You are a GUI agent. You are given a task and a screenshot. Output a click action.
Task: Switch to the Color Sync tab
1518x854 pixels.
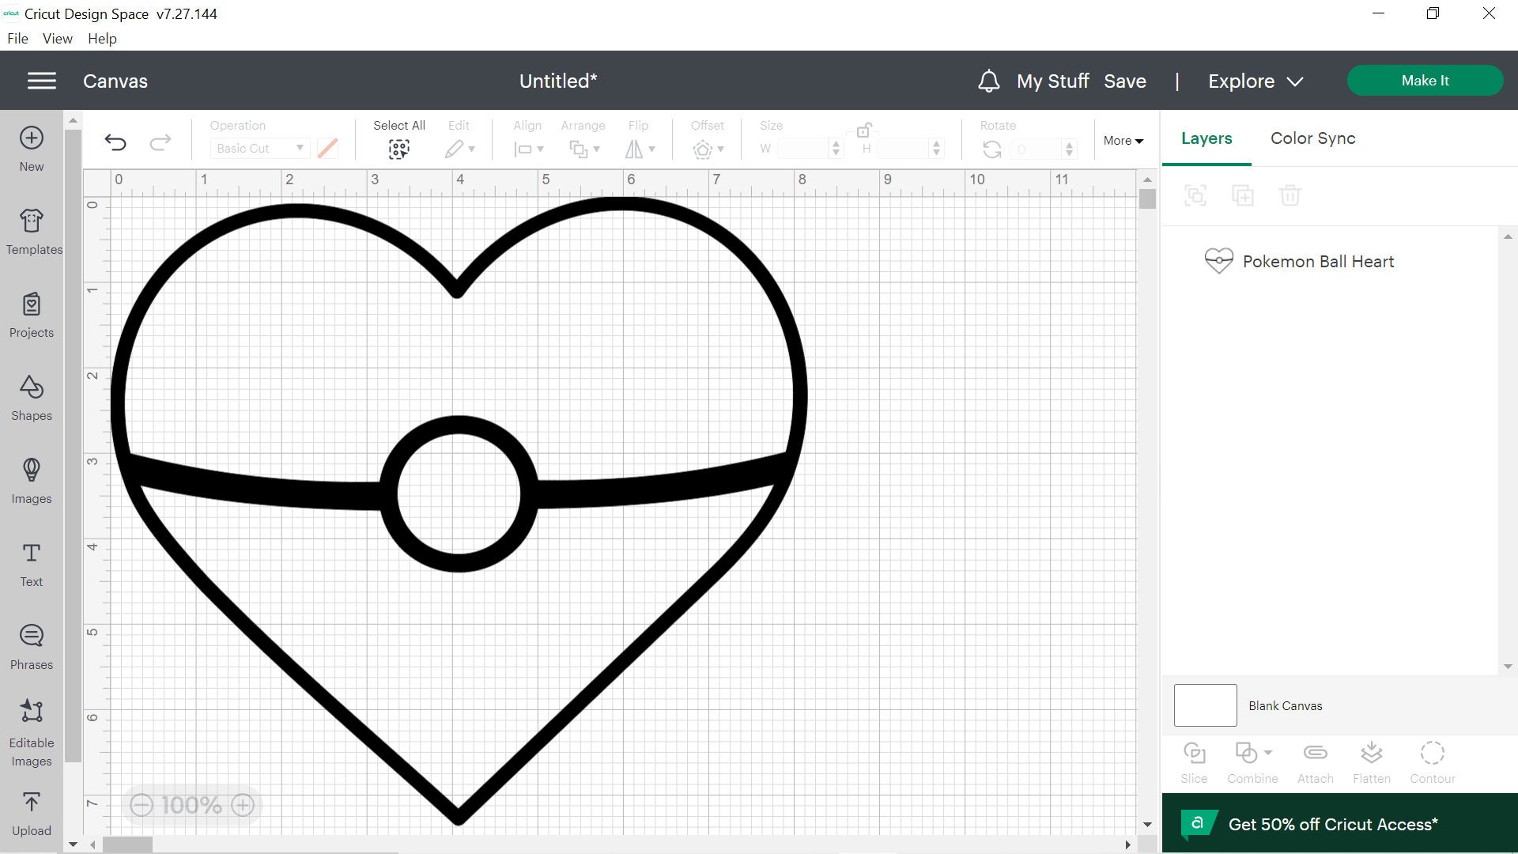(1312, 138)
